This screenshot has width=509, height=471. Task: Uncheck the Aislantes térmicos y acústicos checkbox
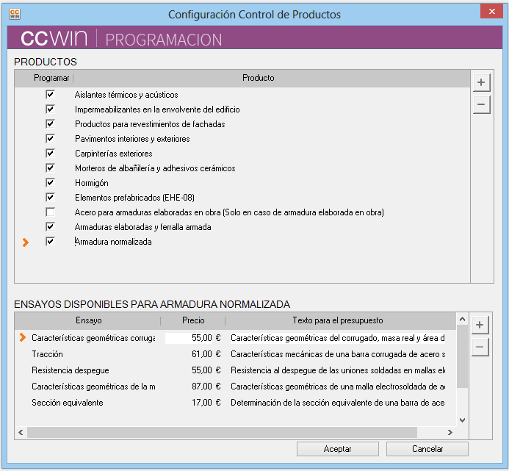(x=50, y=95)
